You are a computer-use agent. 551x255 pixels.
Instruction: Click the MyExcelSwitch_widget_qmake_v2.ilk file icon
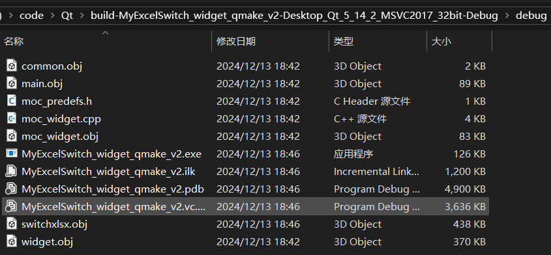click(x=11, y=171)
